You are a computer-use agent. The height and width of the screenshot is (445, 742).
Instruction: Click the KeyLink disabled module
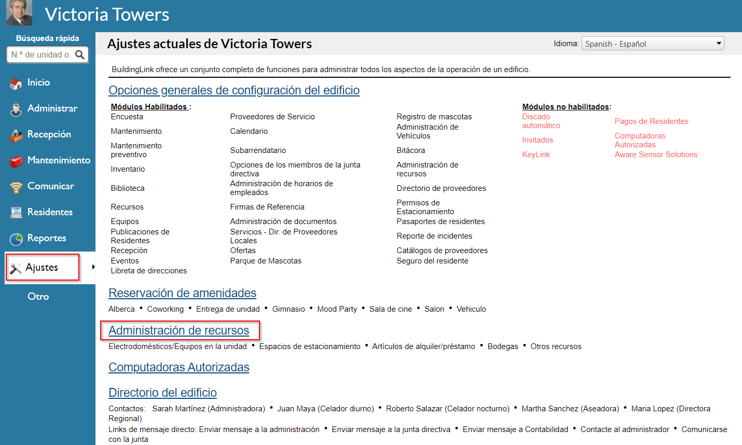536,155
